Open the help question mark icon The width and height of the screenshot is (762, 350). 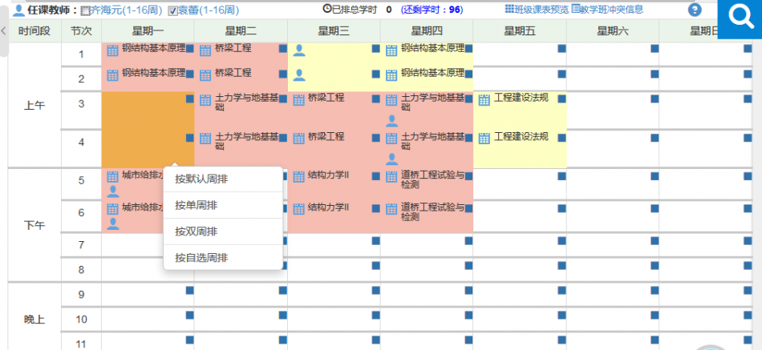pyautogui.click(x=695, y=10)
